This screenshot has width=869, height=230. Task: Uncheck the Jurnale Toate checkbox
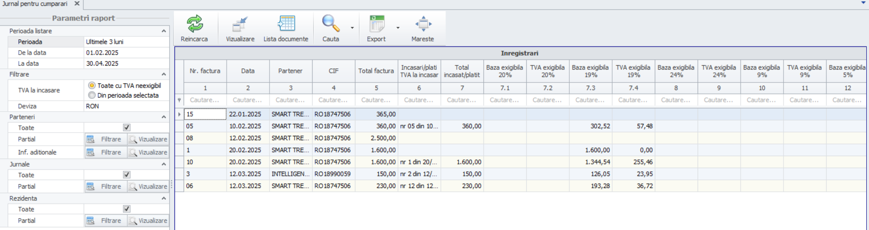(x=127, y=175)
